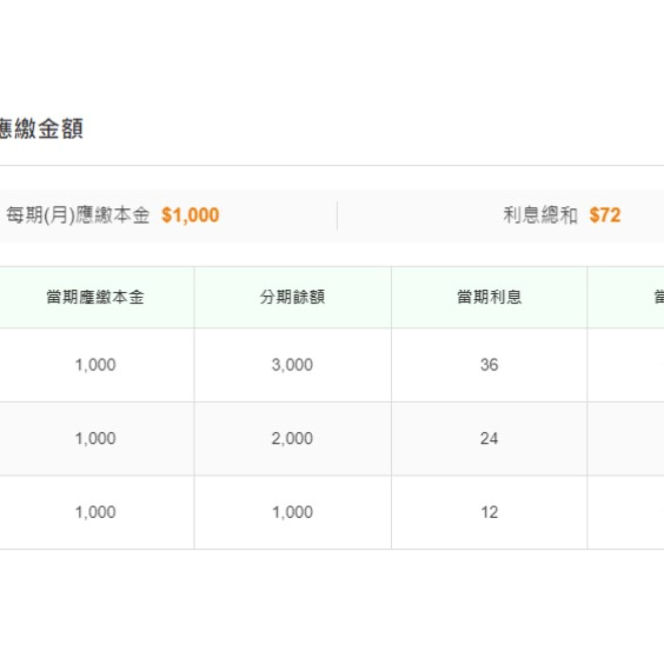
Task: Click the 每期(月)應繳本金 label
Action: [78, 214]
